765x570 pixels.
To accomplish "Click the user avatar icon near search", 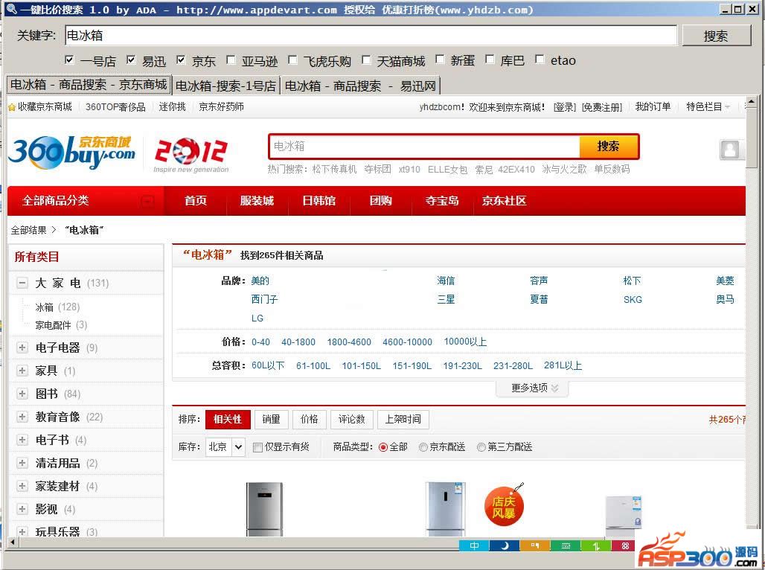I will click(730, 150).
